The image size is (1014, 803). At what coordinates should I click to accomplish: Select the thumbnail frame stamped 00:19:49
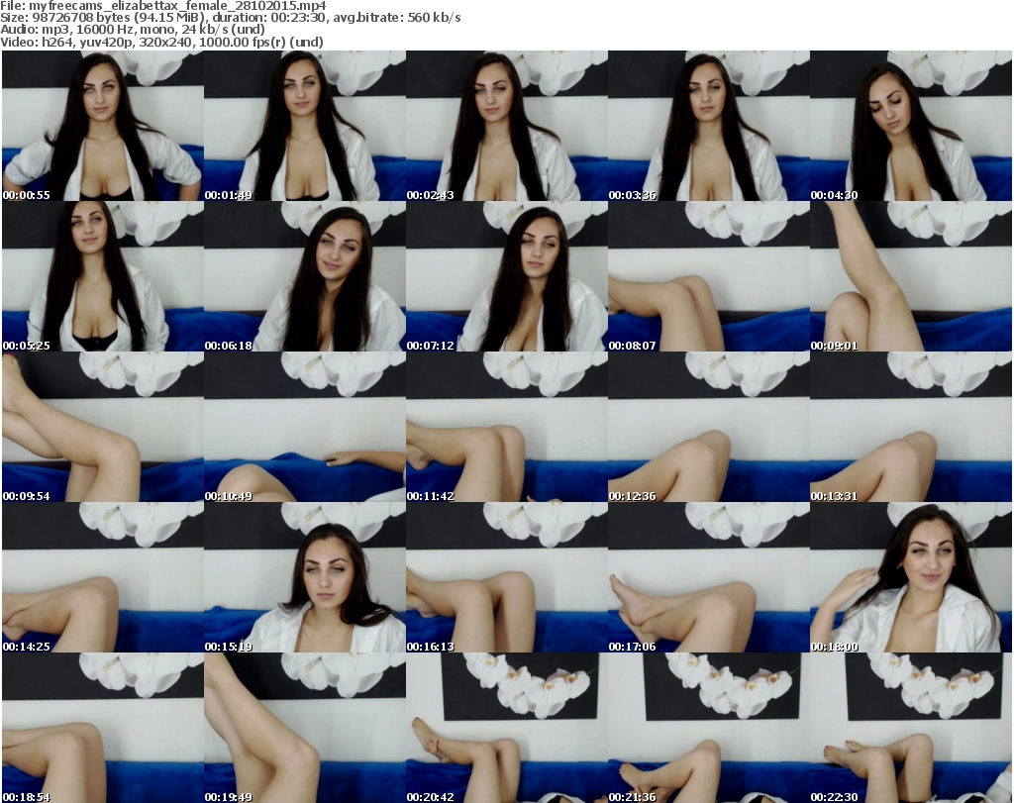point(305,728)
